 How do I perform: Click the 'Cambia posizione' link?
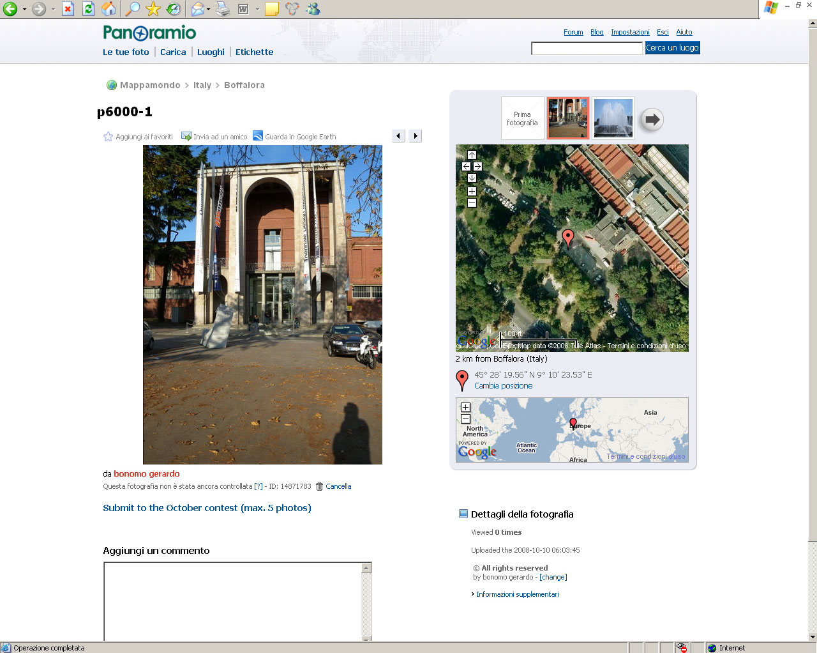pyautogui.click(x=503, y=386)
